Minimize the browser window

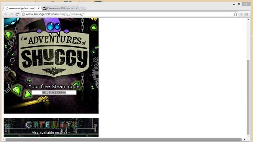(234, 4)
